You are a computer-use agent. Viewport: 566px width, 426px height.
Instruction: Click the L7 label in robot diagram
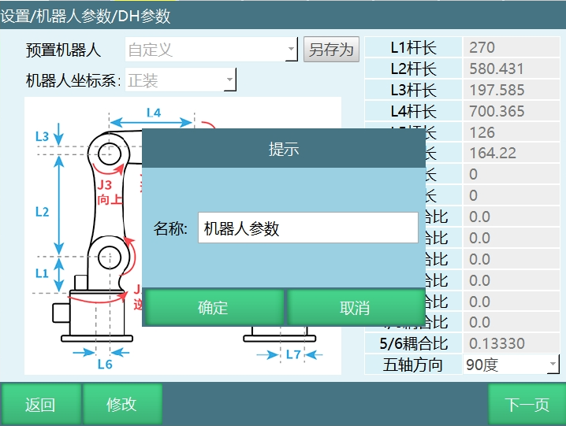(x=293, y=354)
